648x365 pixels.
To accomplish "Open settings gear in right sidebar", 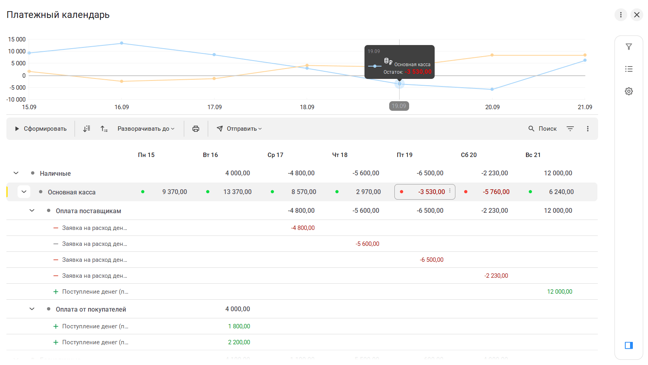I will coord(628,91).
